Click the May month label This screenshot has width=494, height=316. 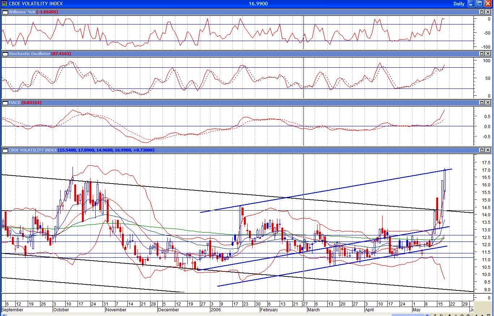(x=416, y=310)
